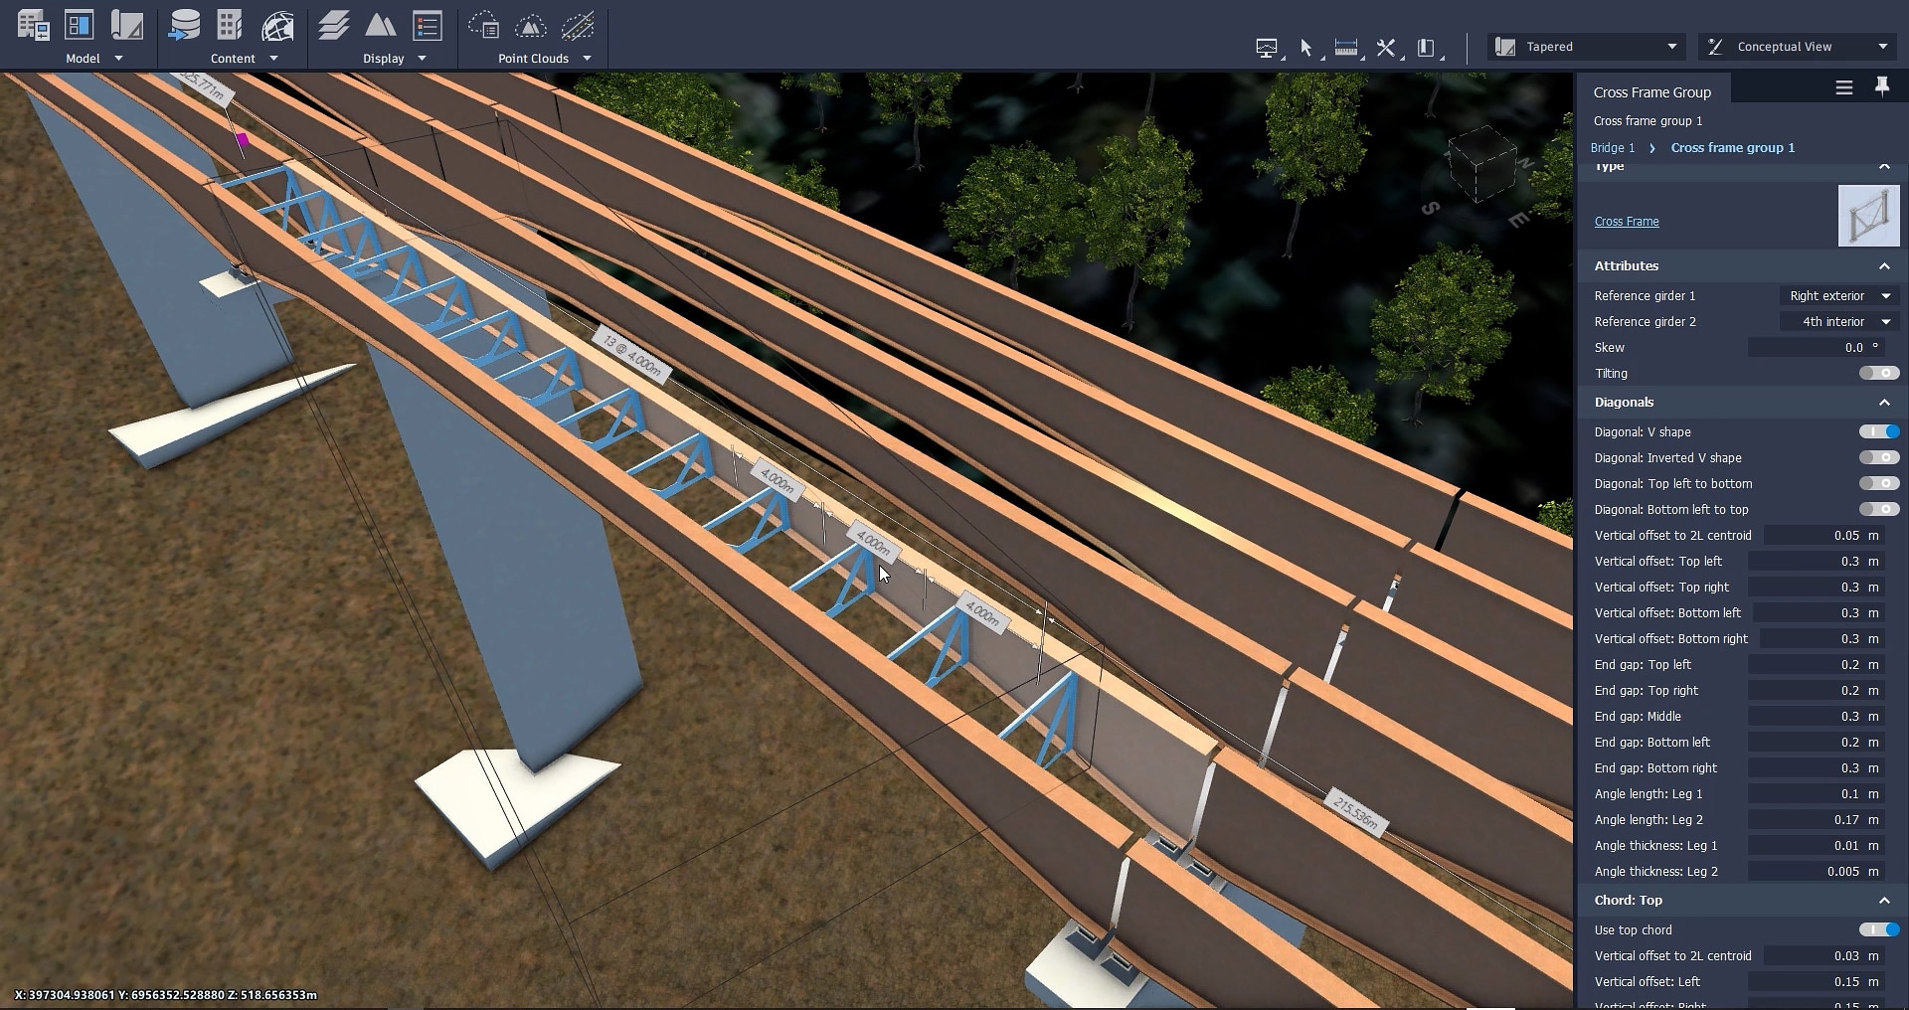Viewport: 1909px width, 1010px height.
Task: Click the Data Sources import icon
Action: (x=184, y=26)
